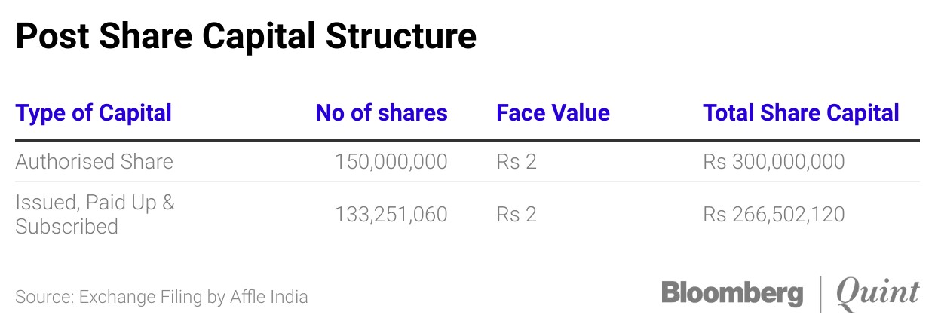
Task: Select Rs 2 in the Issued row
Action: (x=517, y=215)
